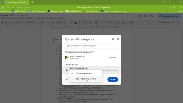Open the Курсы bookmark
Screen dimensions: 183x103
(105, 11)
